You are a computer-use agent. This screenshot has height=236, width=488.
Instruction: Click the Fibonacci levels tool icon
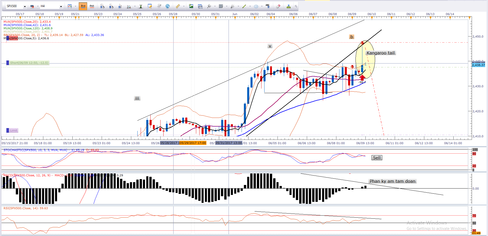coord(221,6)
